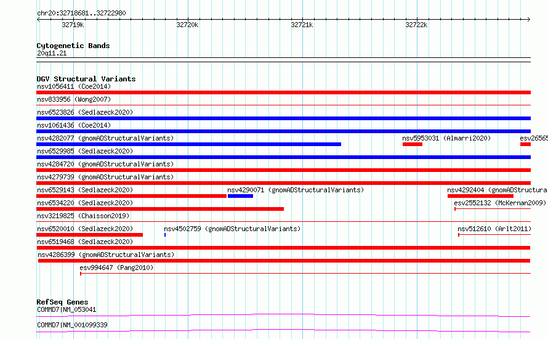Click the 32721k ruler tick label
This screenshot has width=548, height=339.
(302, 25)
